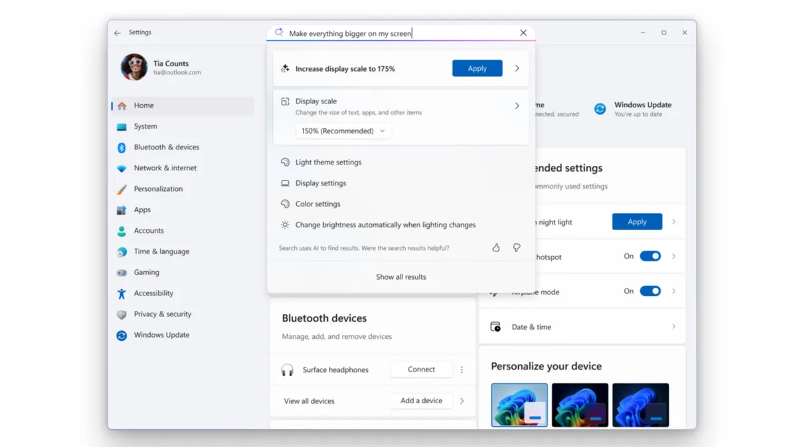This screenshot has height=447, width=797.
Task: Select the System icon in the sidebar
Action: click(122, 126)
